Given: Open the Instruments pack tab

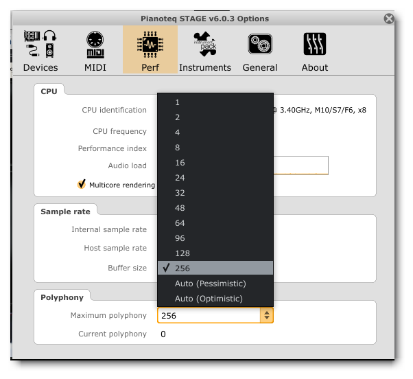Looking at the screenshot, I should point(205,50).
